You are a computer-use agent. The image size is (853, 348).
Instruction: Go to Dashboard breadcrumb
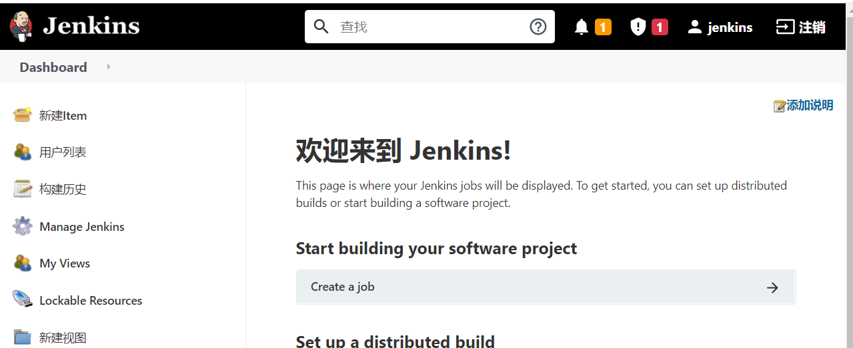[53, 67]
